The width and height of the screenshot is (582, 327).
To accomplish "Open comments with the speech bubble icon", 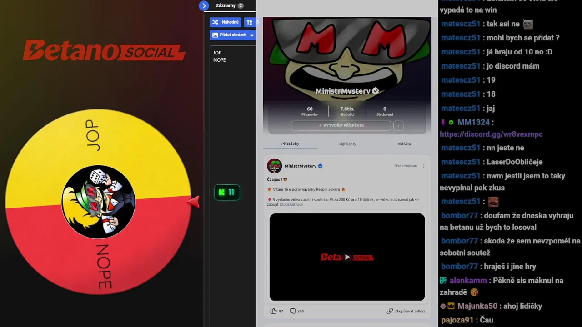I will [x=293, y=311].
